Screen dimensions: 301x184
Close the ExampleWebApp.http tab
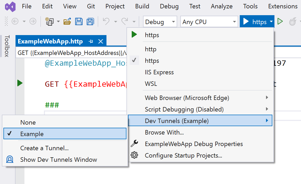coord(101,41)
